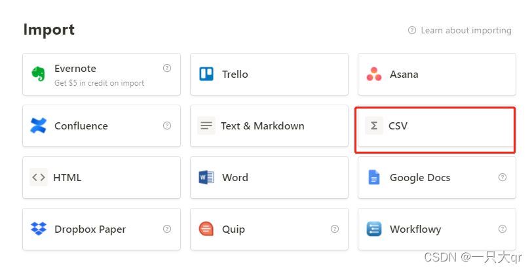Select Dropbox Paper import
The width and height of the screenshot is (532, 270).
(x=102, y=229)
